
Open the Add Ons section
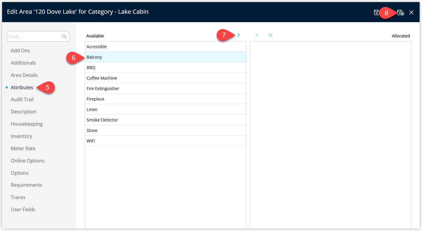click(20, 51)
